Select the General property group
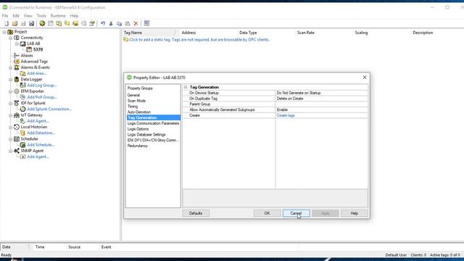Viewport: 464px width, 261px height. (133, 95)
